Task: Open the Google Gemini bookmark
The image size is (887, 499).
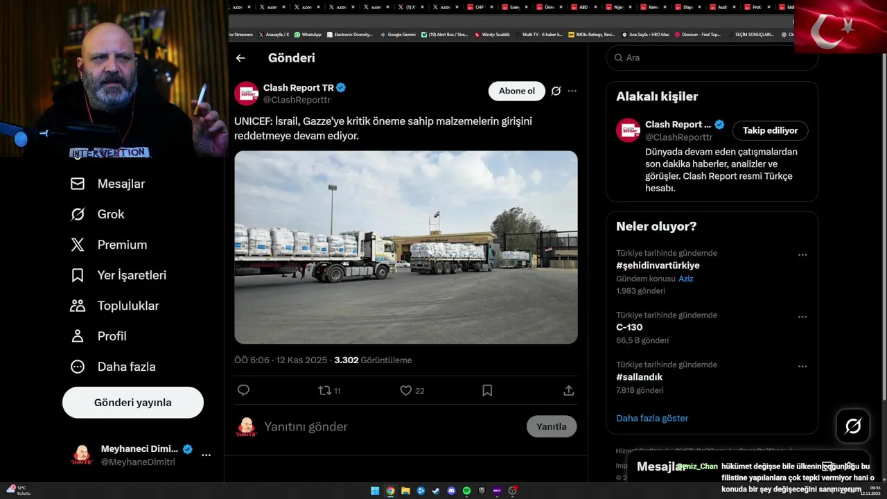Action: (398, 34)
